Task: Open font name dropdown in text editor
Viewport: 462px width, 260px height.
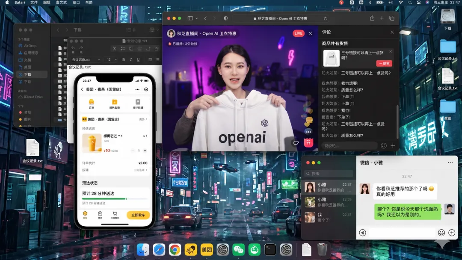Action: click(86, 59)
